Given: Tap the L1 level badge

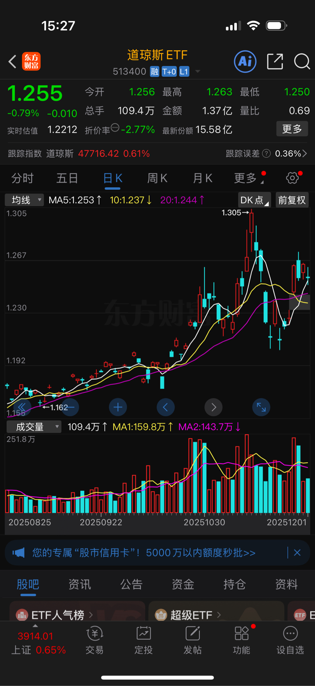Looking at the screenshot, I should pyautogui.click(x=184, y=72).
